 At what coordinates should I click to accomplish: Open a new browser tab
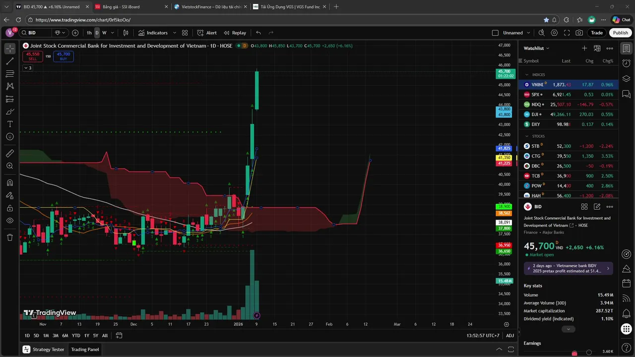pyautogui.click(x=336, y=7)
